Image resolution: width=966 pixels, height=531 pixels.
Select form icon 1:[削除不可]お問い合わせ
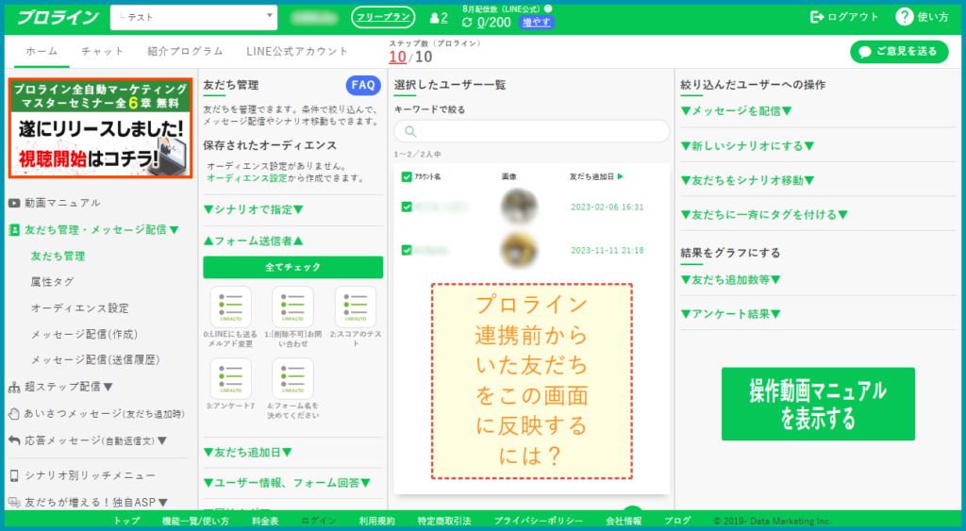coord(292,307)
